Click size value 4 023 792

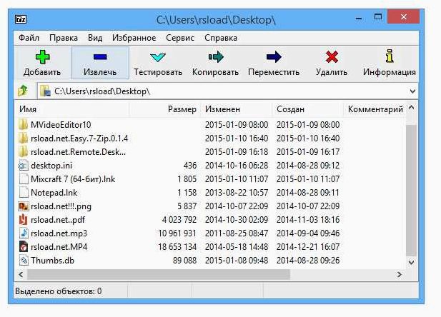pos(179,219)
